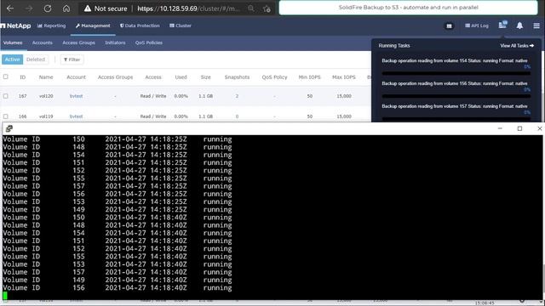
Task: Sort by the Name column header
Action: click(46, 77)
